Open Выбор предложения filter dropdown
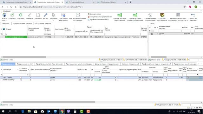The height and width of the screenshot is (114, 203). pos(197,75)
